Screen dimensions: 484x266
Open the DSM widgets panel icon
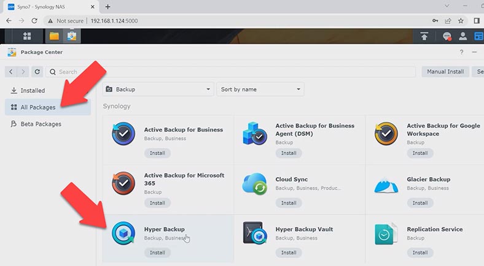tap(478, 36)
